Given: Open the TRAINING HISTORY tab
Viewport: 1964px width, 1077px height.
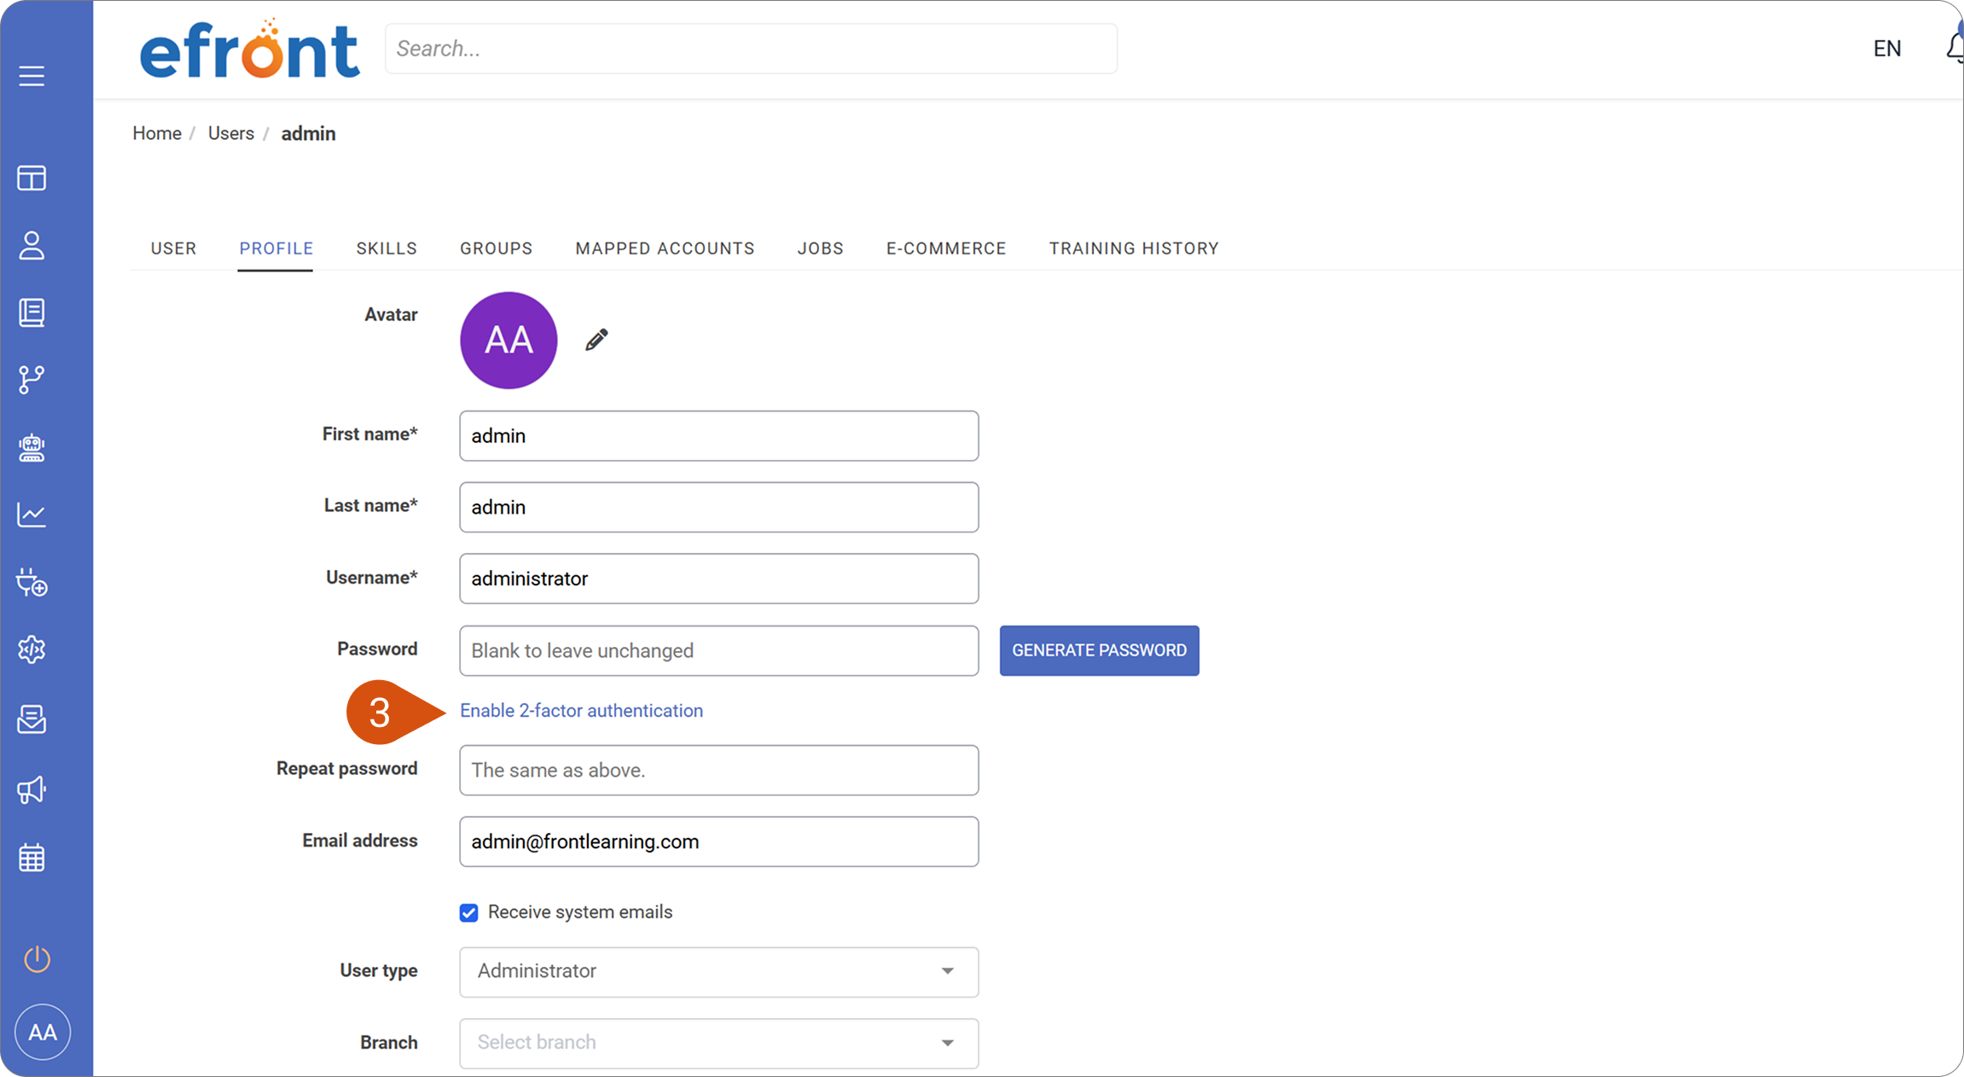Looking at the screenshot, I should coord(1134,248).
